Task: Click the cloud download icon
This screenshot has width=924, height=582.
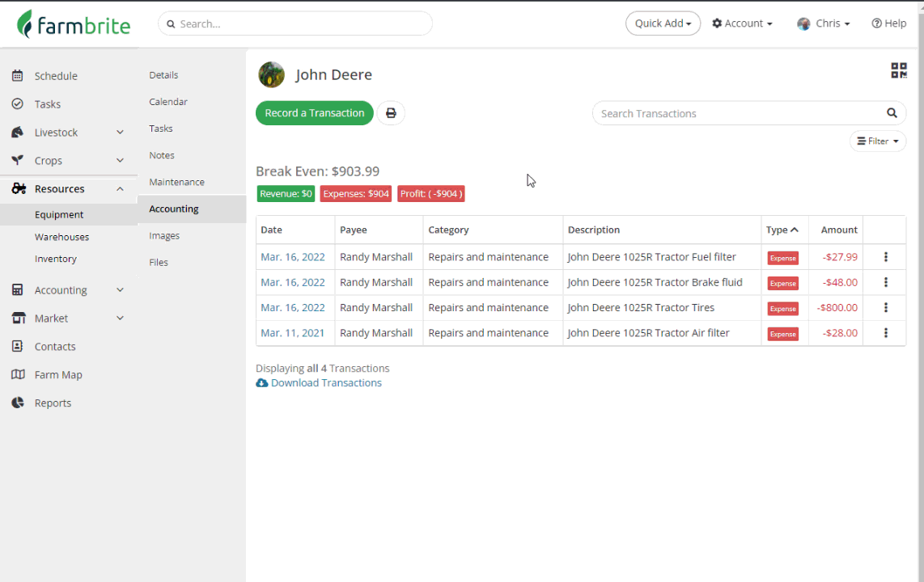Action: (x=261, y=382)
